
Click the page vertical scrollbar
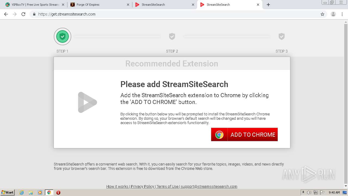346,103
